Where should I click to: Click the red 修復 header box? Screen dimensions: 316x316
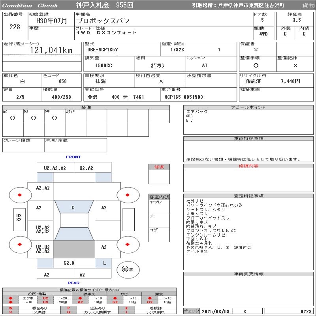(159, 167)
